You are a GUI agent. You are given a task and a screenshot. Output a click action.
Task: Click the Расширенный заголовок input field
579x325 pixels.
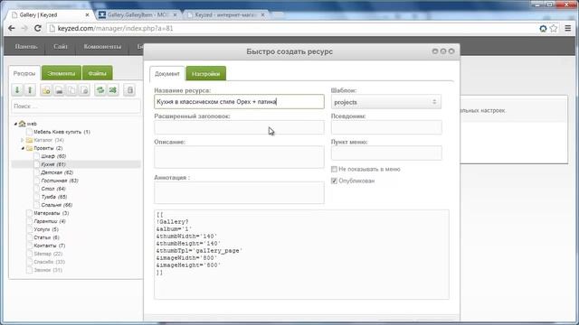pos(239,127)
